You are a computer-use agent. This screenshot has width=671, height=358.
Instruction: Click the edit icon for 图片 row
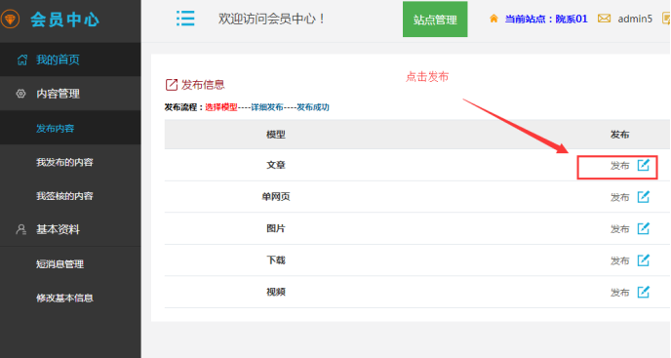(x=643, y=228)
